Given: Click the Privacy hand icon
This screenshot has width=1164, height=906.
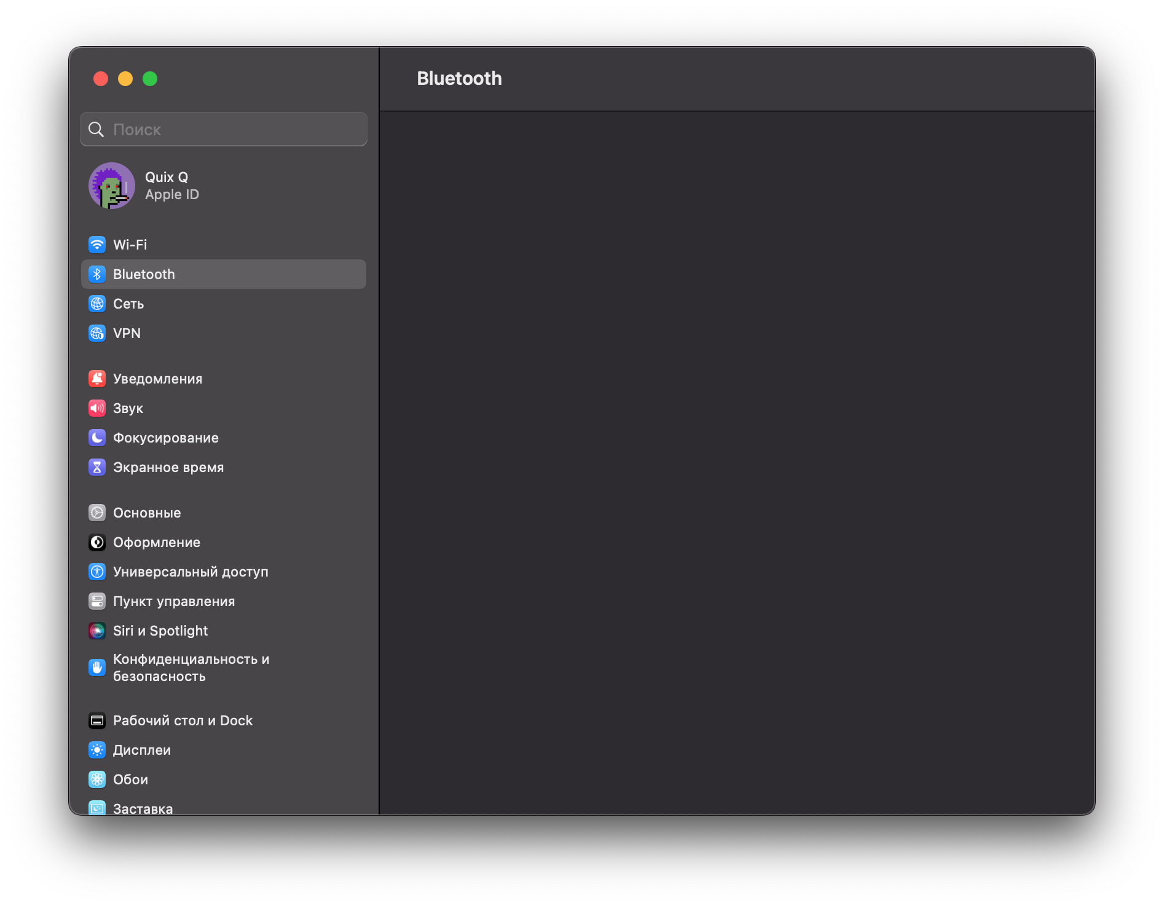Looking at the screenshot, I should [97, 668].
